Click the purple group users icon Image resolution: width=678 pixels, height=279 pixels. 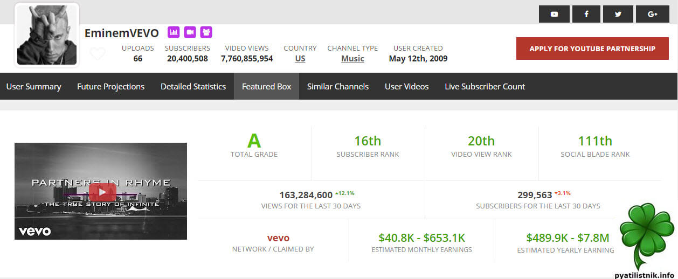point(206,32)
